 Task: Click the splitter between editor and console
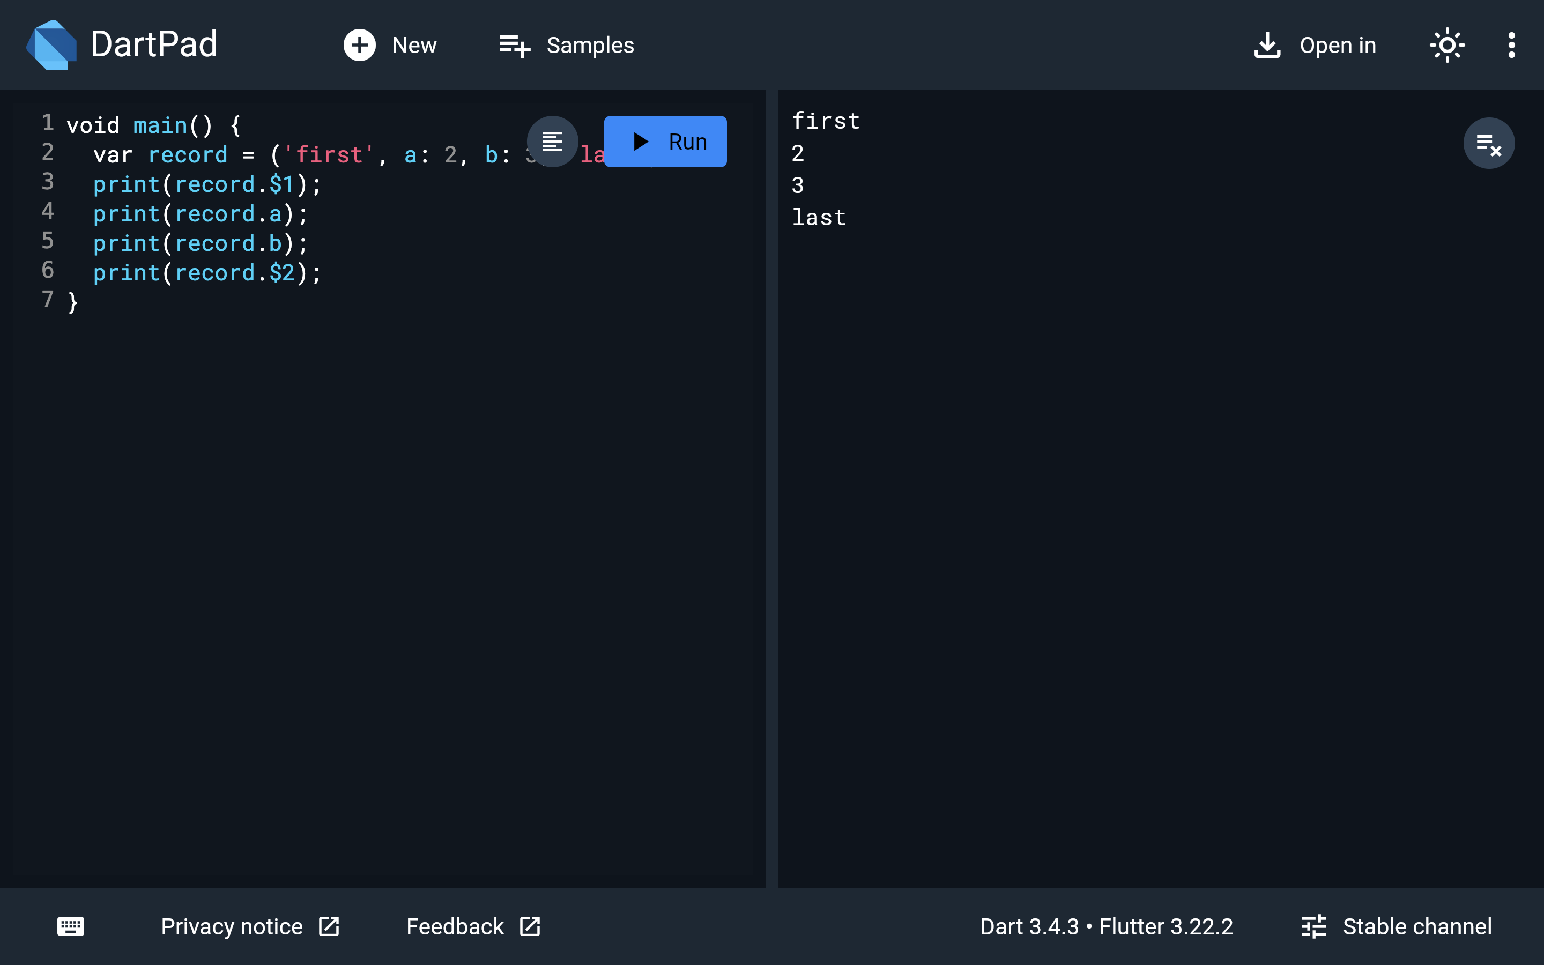(x=771, y=488)
